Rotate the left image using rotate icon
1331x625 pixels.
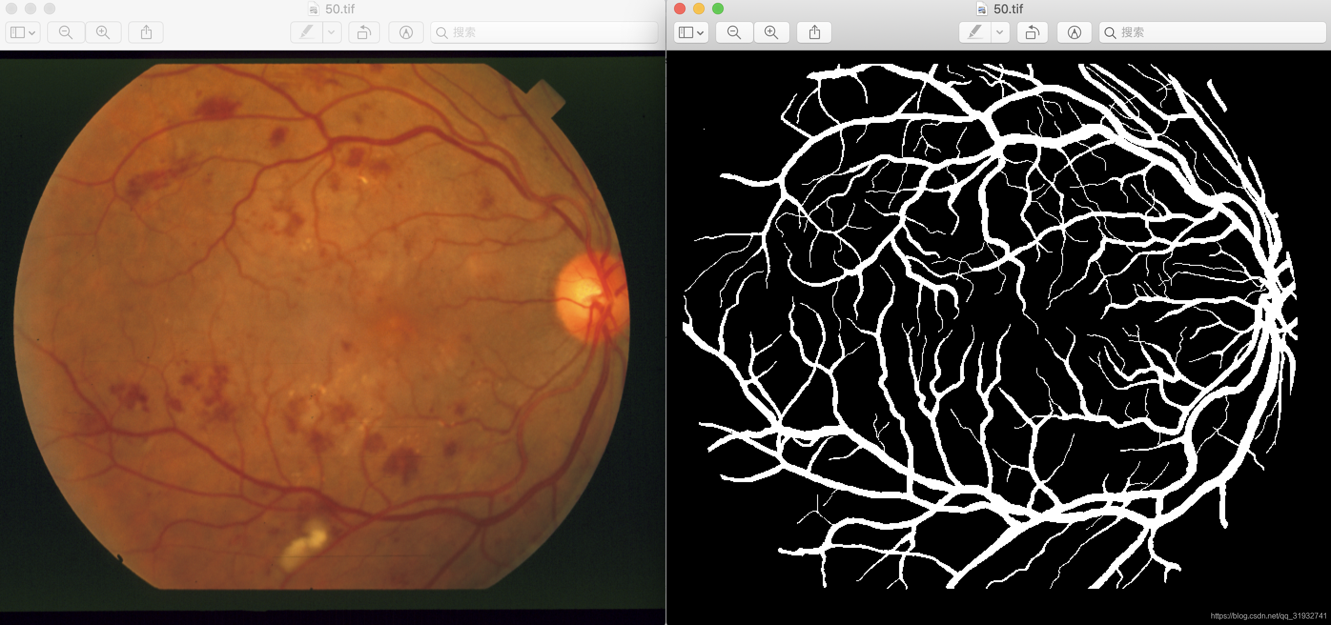[364, 32]
